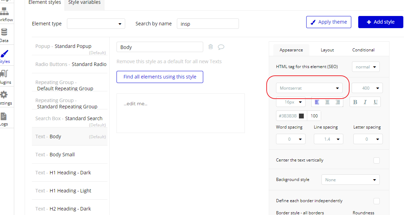
Task: Switch to the Conditional tab
Action: coord(363,50)
